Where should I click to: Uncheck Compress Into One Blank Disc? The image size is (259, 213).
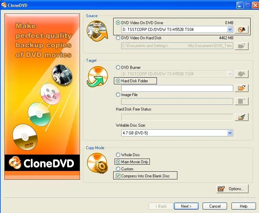point(118,176)
